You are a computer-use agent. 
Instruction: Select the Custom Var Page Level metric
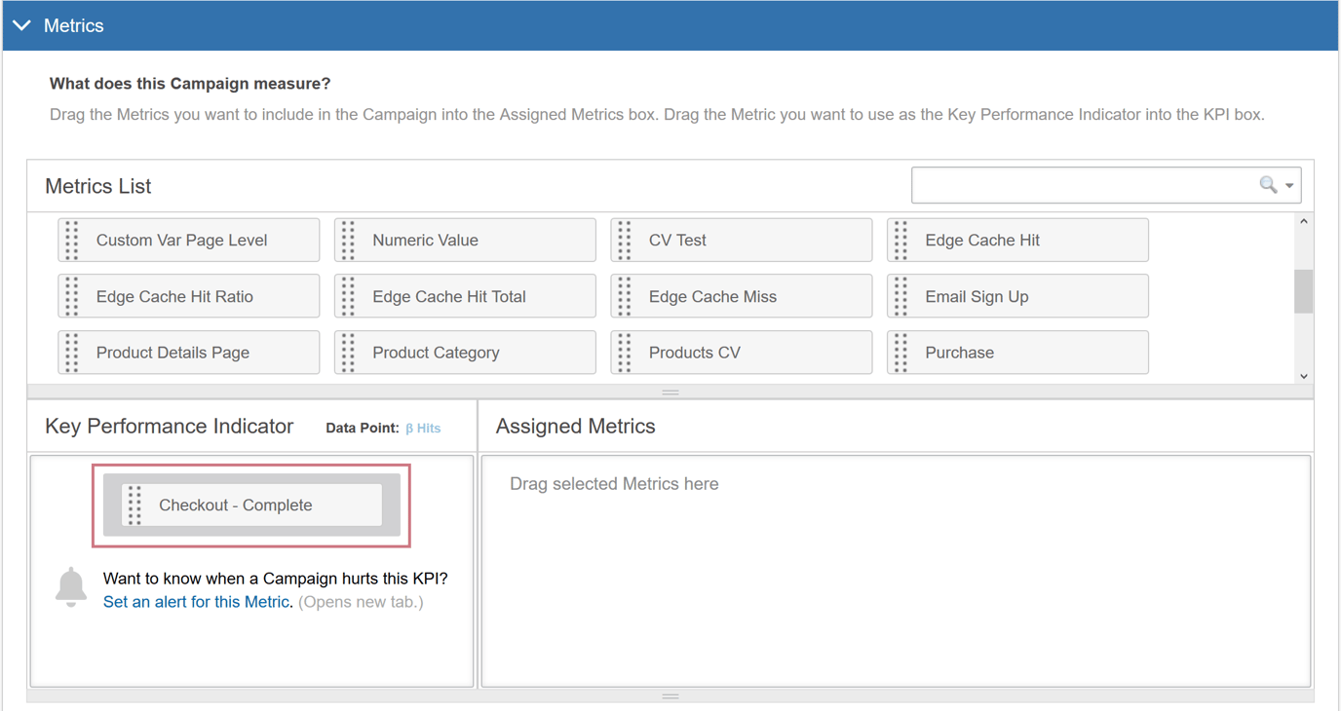(x=188, y=241)
